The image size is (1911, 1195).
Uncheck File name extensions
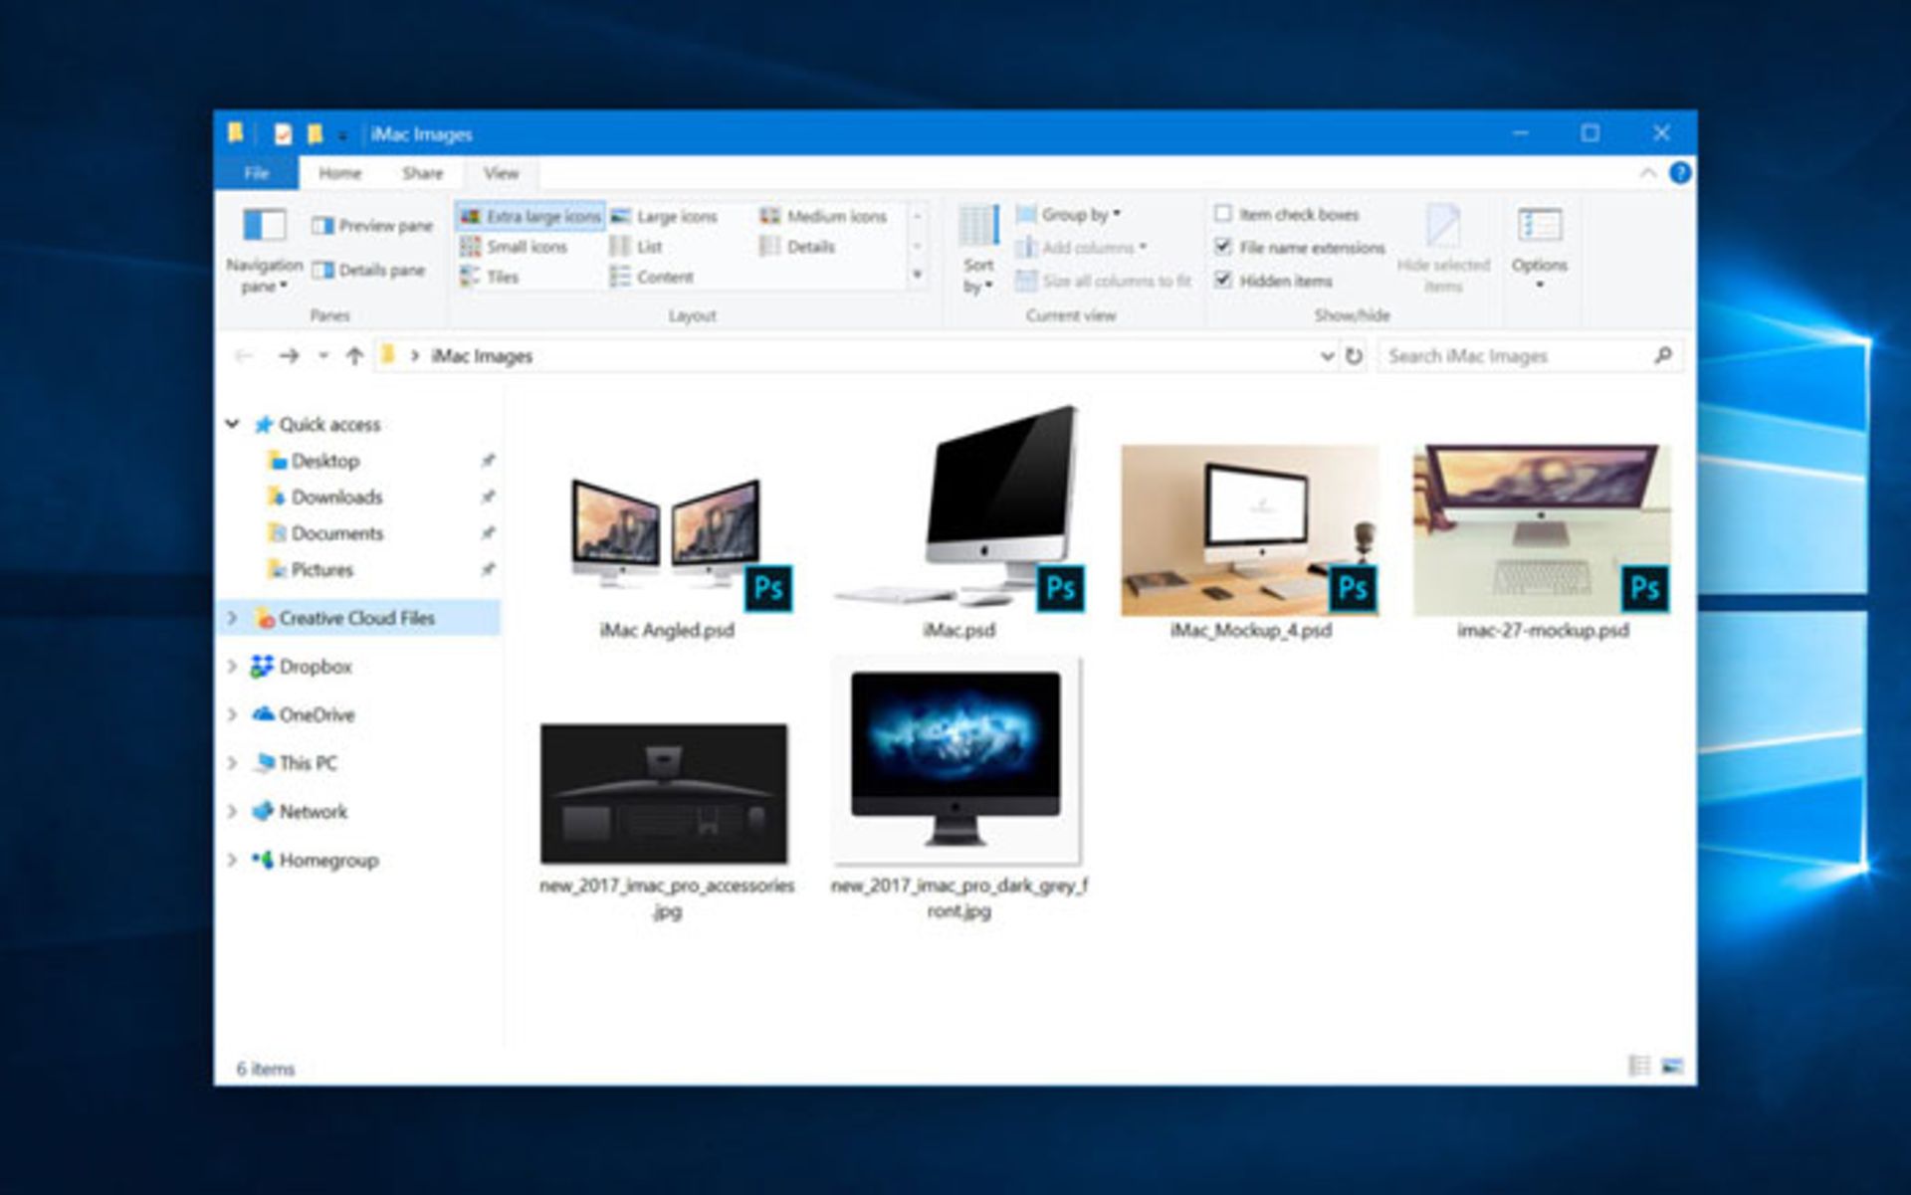click(x=1223, y=247)
